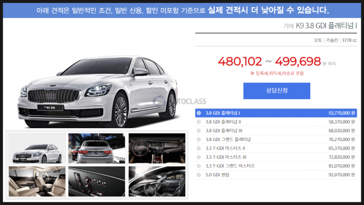
Task: Click the 등록세,취득세,탁송료 포함 note
Action: pos(277,73)
